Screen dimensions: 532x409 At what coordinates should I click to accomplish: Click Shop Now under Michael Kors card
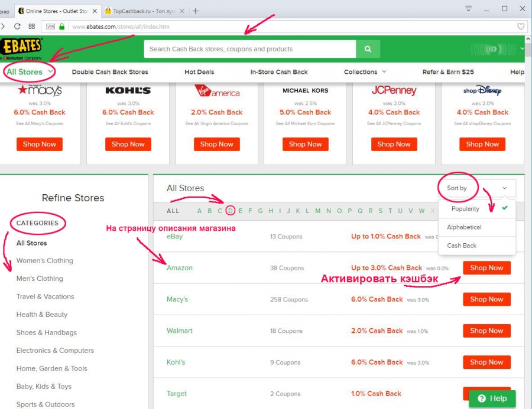306,145
